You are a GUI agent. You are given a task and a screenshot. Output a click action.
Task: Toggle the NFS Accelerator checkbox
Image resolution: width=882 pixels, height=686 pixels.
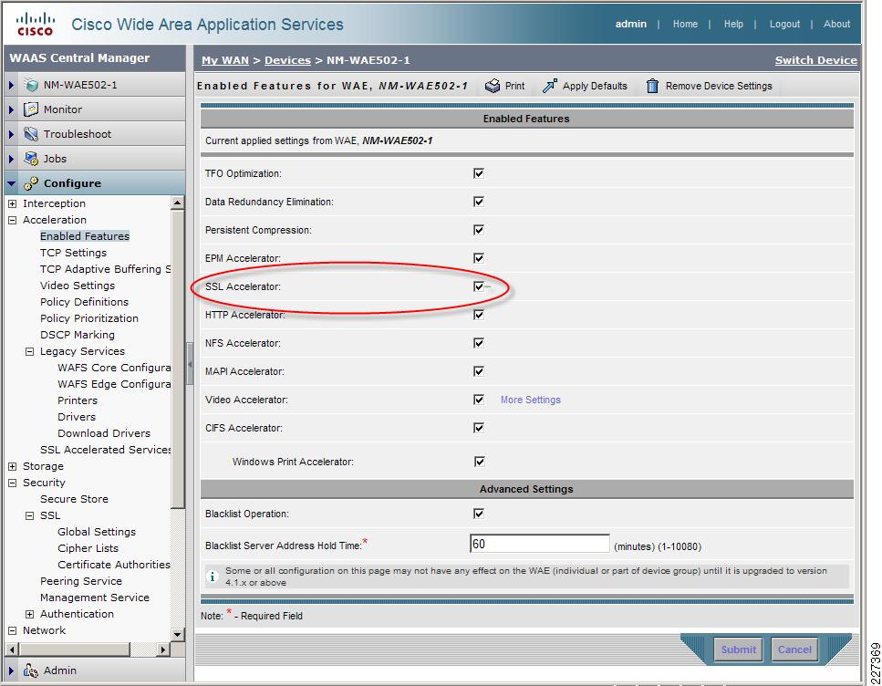479,343
